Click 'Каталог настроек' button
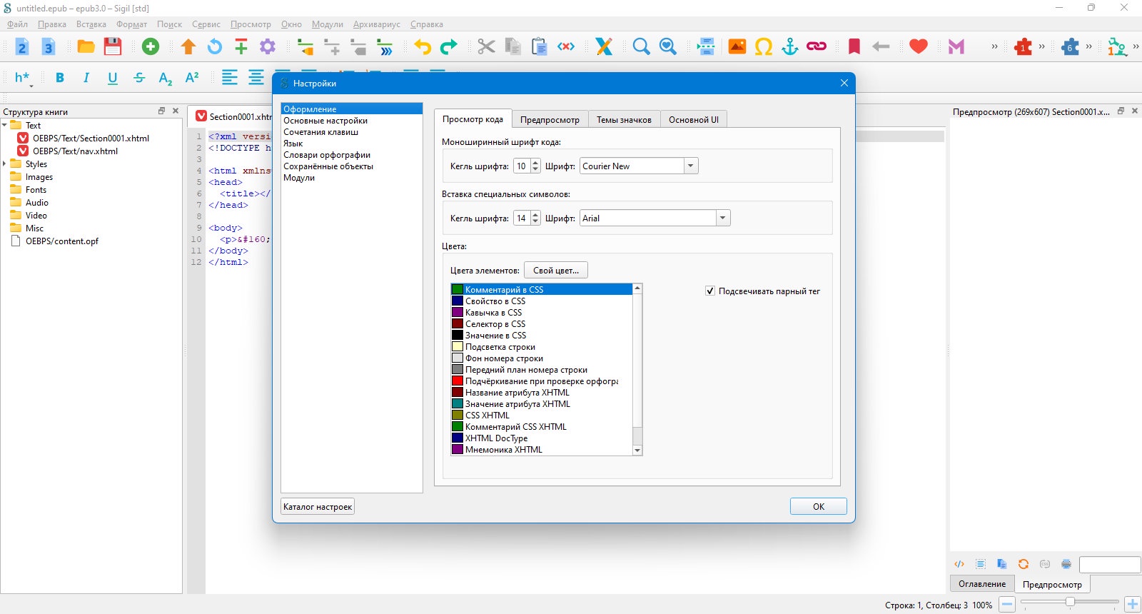 point(318,507)
